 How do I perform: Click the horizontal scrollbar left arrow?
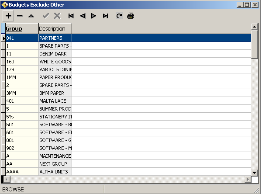pyautogui.click(x=7, y=180)
